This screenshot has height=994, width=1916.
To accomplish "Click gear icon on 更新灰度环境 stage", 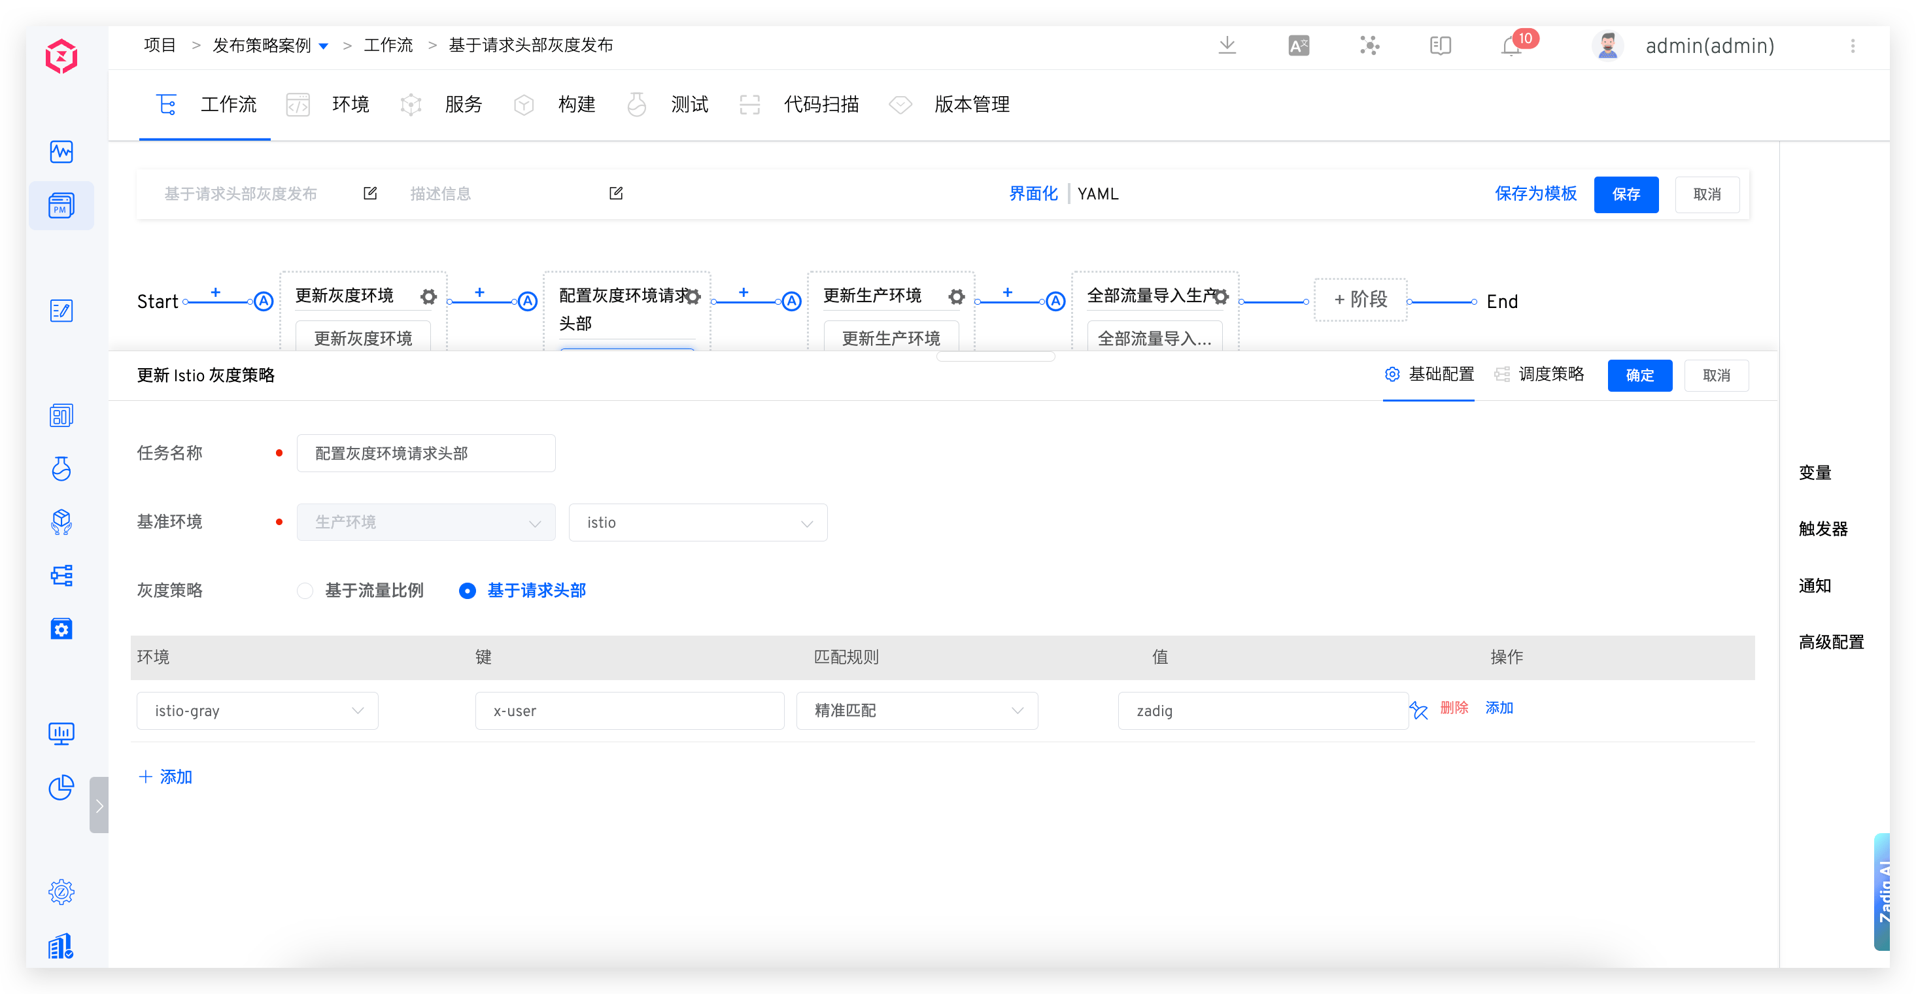I will click(x=428, y=297).
